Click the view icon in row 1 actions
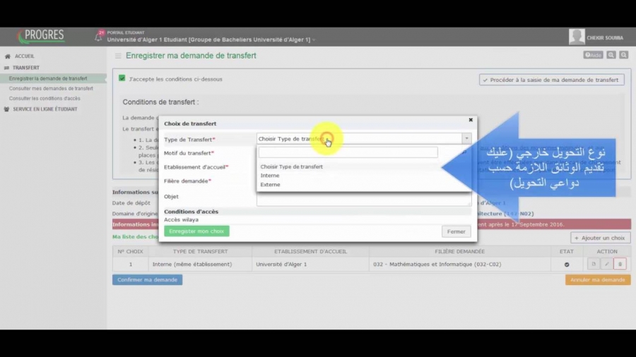 pos(594,264)
